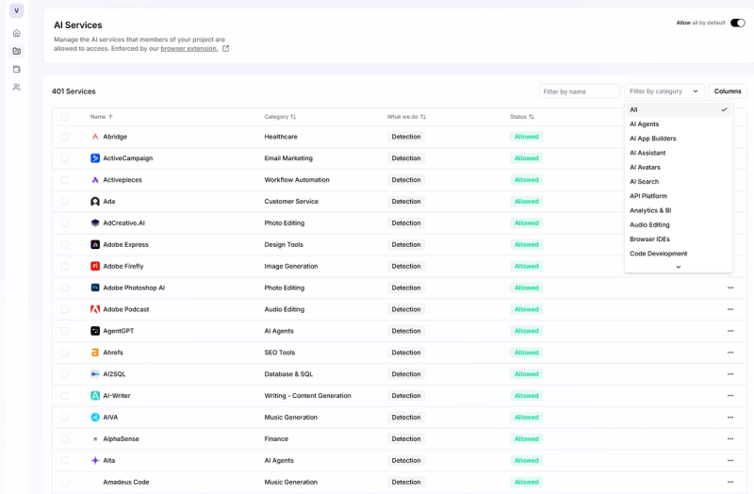Open the home page from sidebar

(16, 33)
